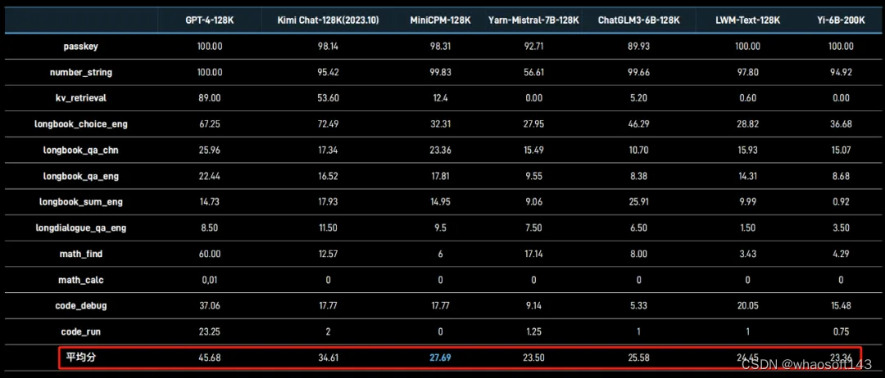885x378 pixels.
Task: Click the code_debug value 20.05
Action: [747, 306]
